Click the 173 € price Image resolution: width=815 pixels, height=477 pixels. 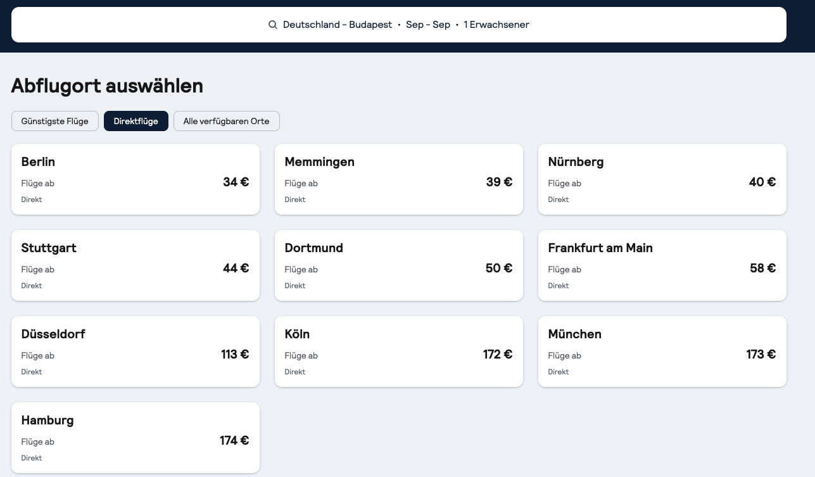tap(761, 355)
